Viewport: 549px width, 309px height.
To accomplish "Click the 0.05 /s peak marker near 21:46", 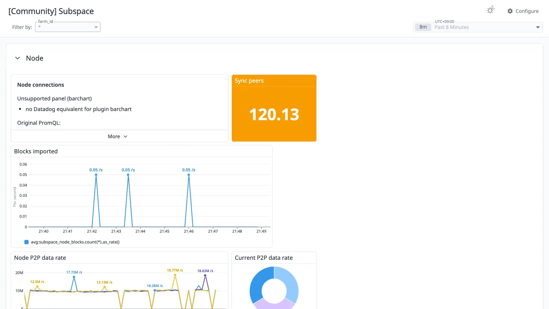I will (189, 175).
